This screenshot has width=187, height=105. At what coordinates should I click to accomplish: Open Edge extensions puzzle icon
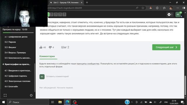[157, 8]
